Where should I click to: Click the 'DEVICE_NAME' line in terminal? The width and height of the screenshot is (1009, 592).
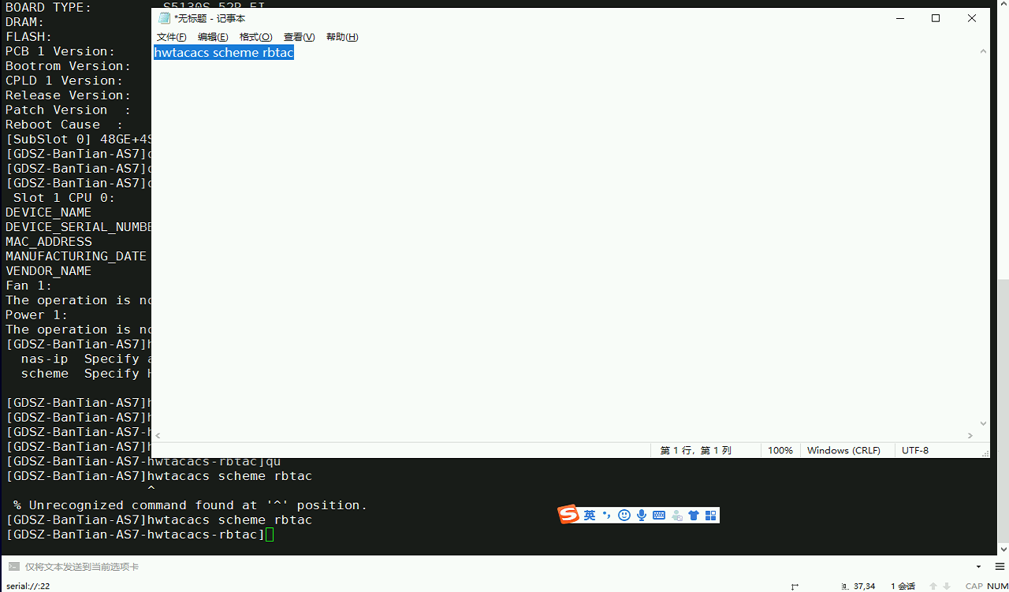(x=48, y=213)
